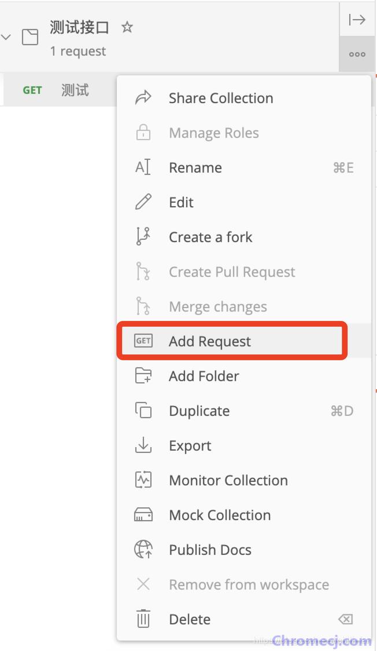This screenshot has width=377, height=651.
Task: Toggle the star to favorite 测试接口 collection
Action: click(127, 27)
